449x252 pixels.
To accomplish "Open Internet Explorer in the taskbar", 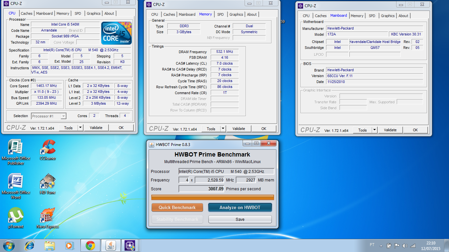I will pos(30,245).
